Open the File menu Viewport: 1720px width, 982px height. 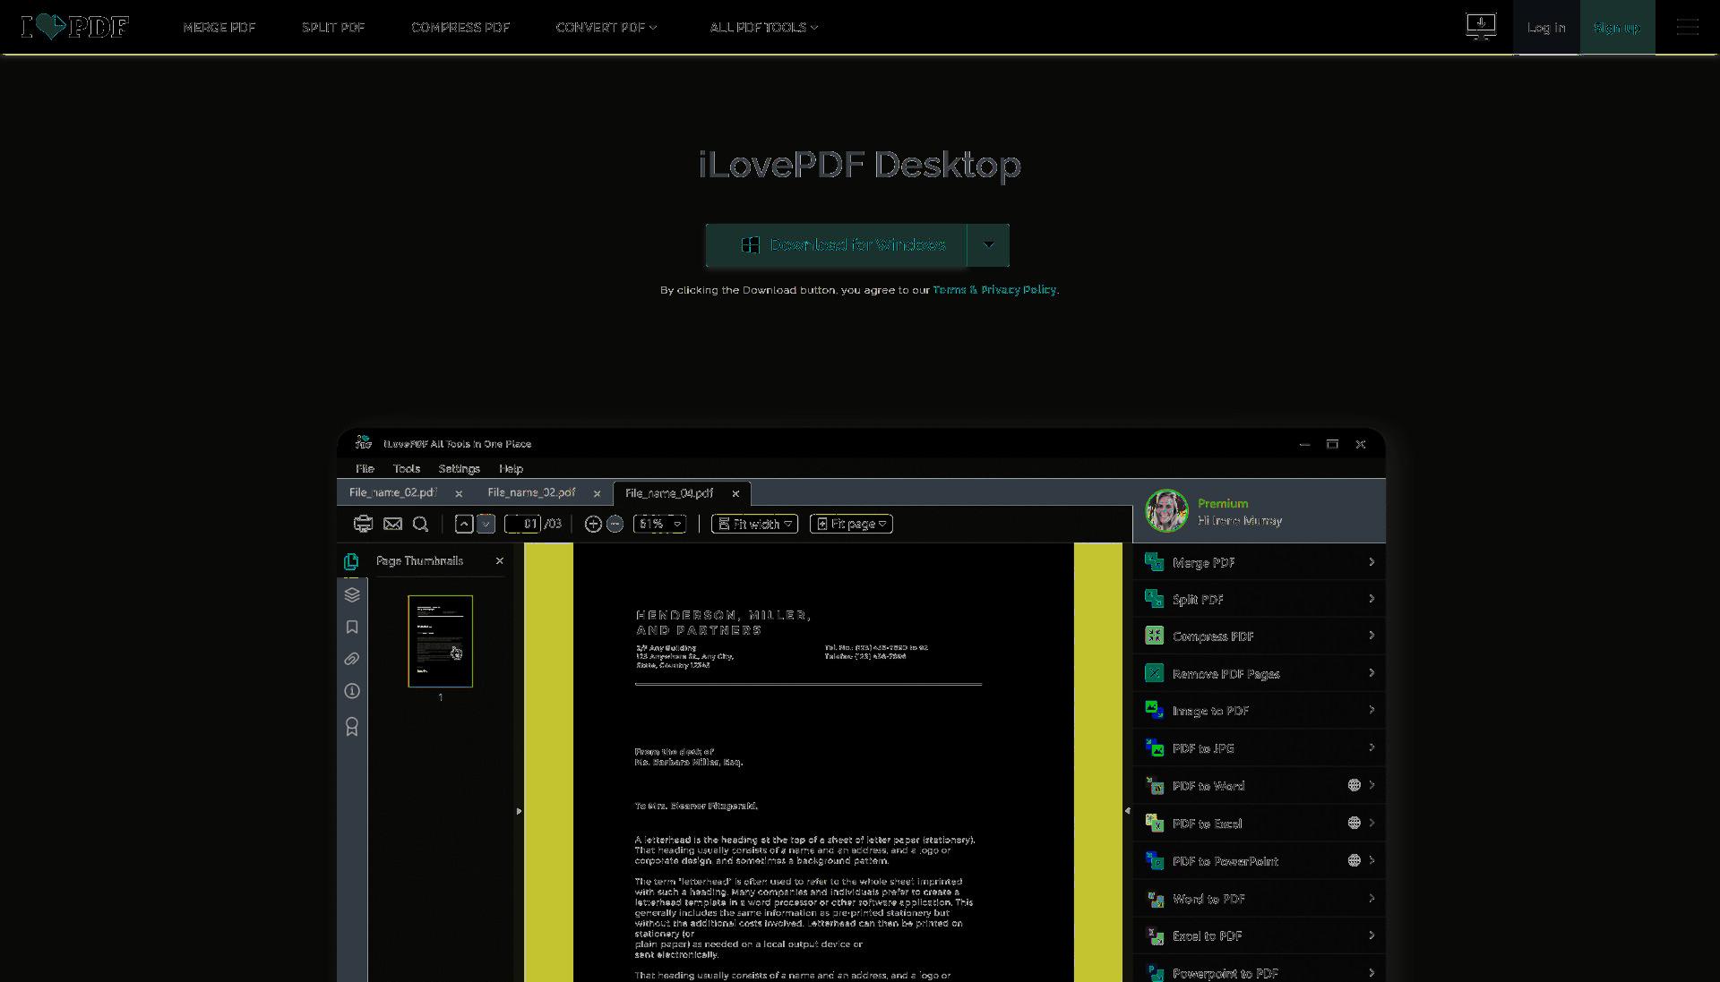(365, 468)
